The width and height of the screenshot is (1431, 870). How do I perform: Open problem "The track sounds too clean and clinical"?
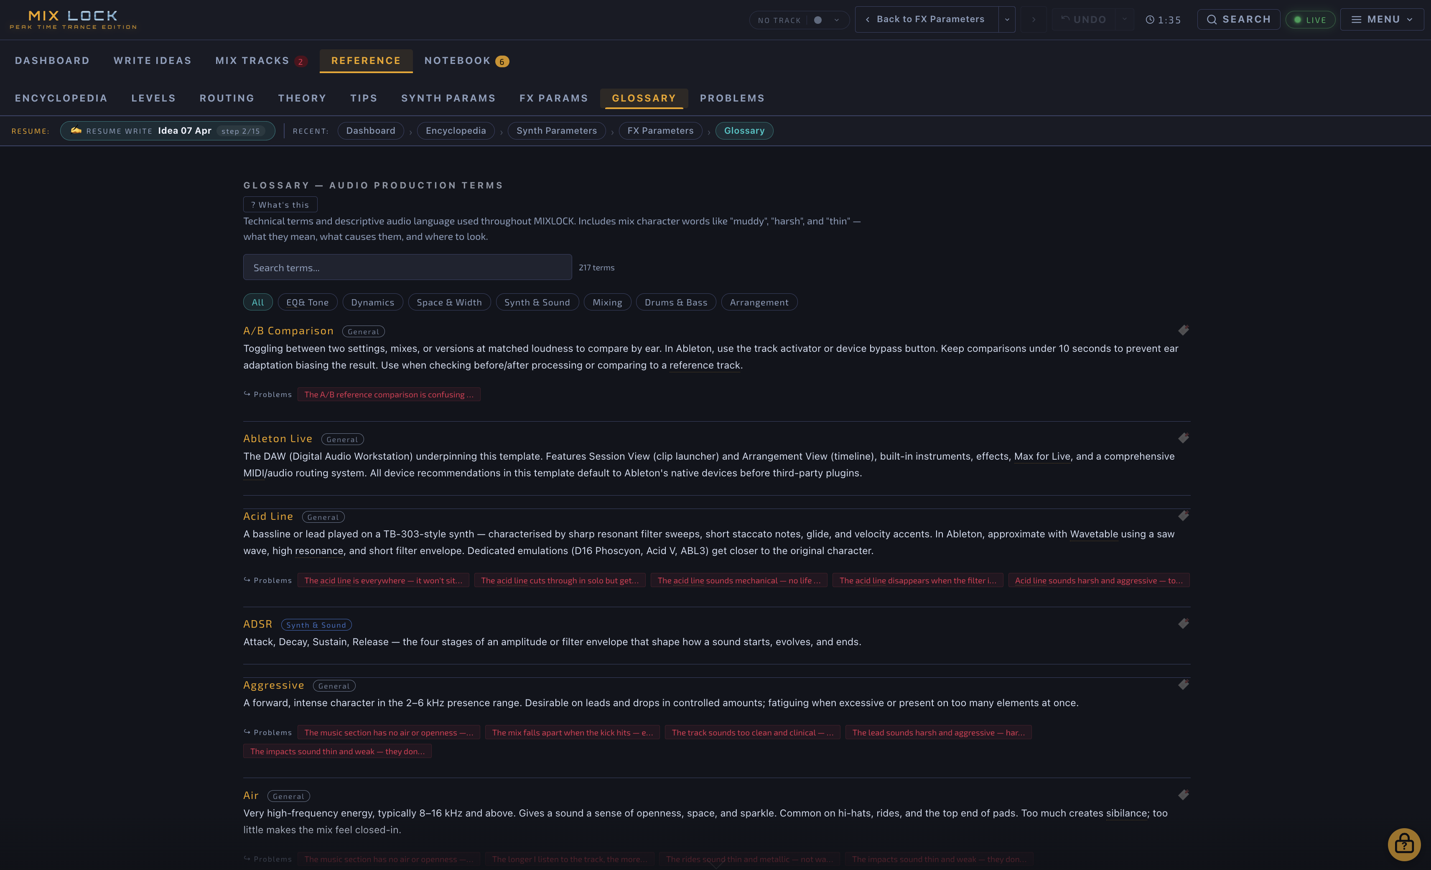pos(752,733)
